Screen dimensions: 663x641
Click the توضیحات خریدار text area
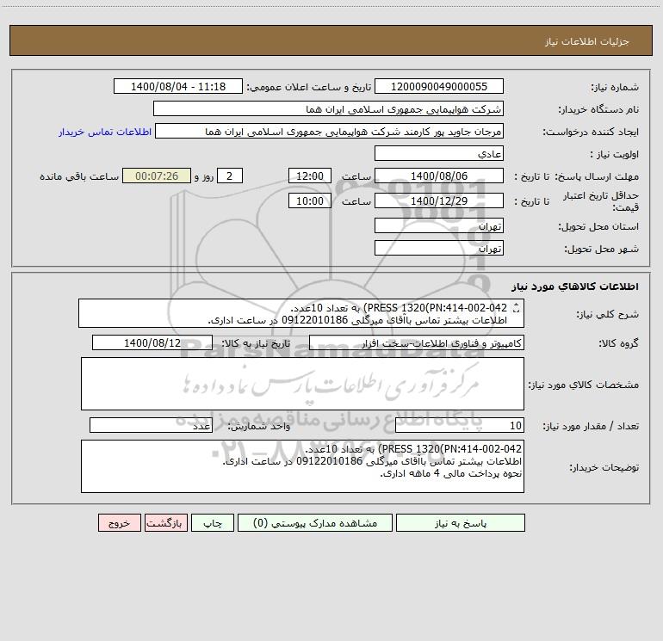coord(302,466)
